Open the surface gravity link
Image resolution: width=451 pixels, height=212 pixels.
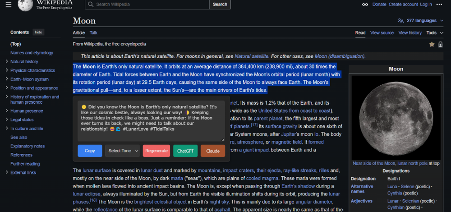click(x=281, y=126)
